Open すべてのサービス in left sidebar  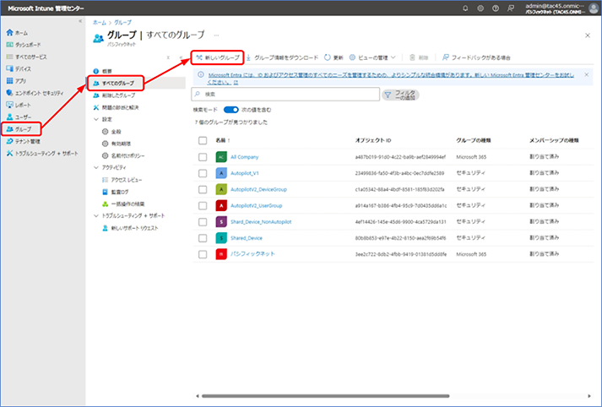click(x=26, y=57)
